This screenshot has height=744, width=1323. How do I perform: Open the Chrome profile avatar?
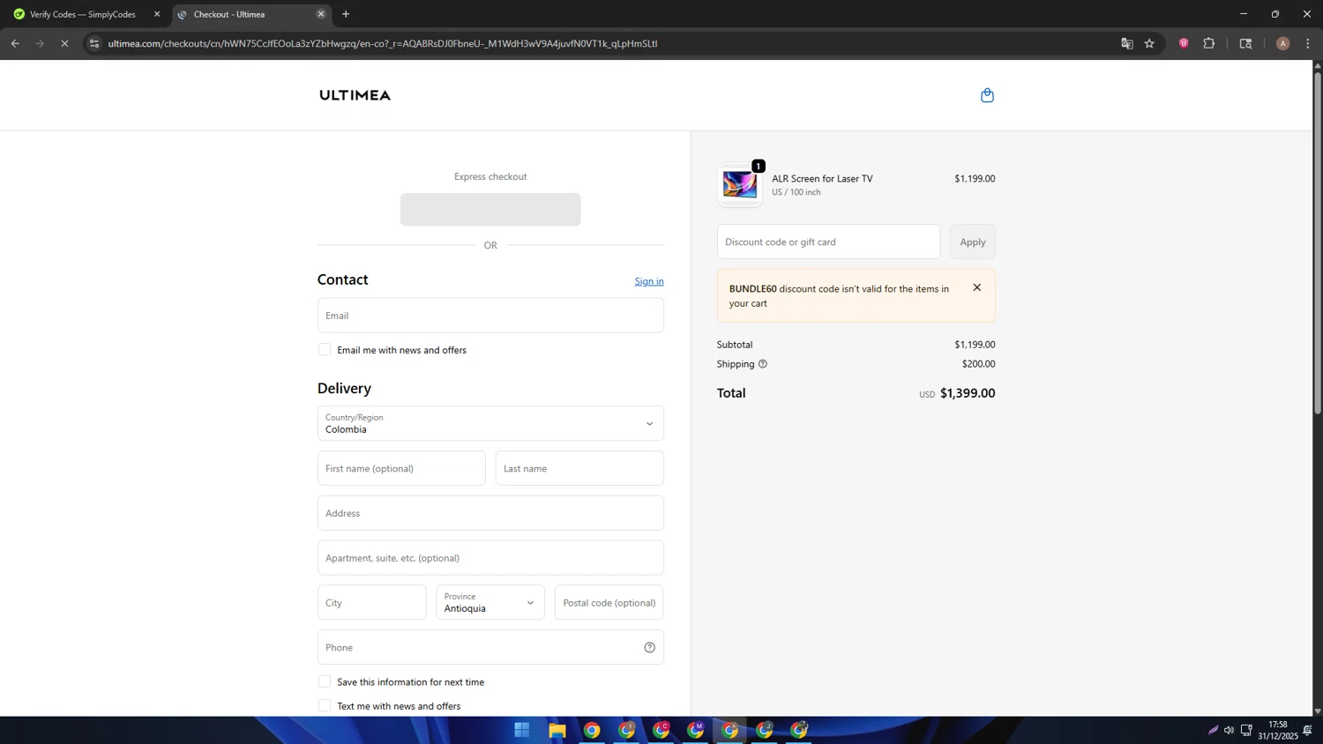pos(1282,43)
